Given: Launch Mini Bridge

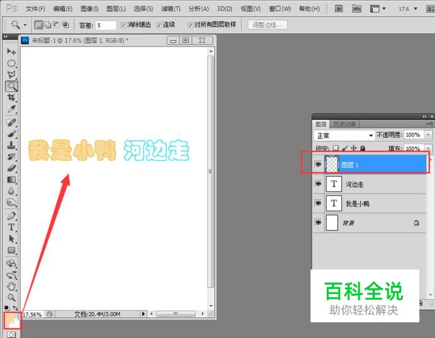Looking at the screenshot, I should coord(356,9).
